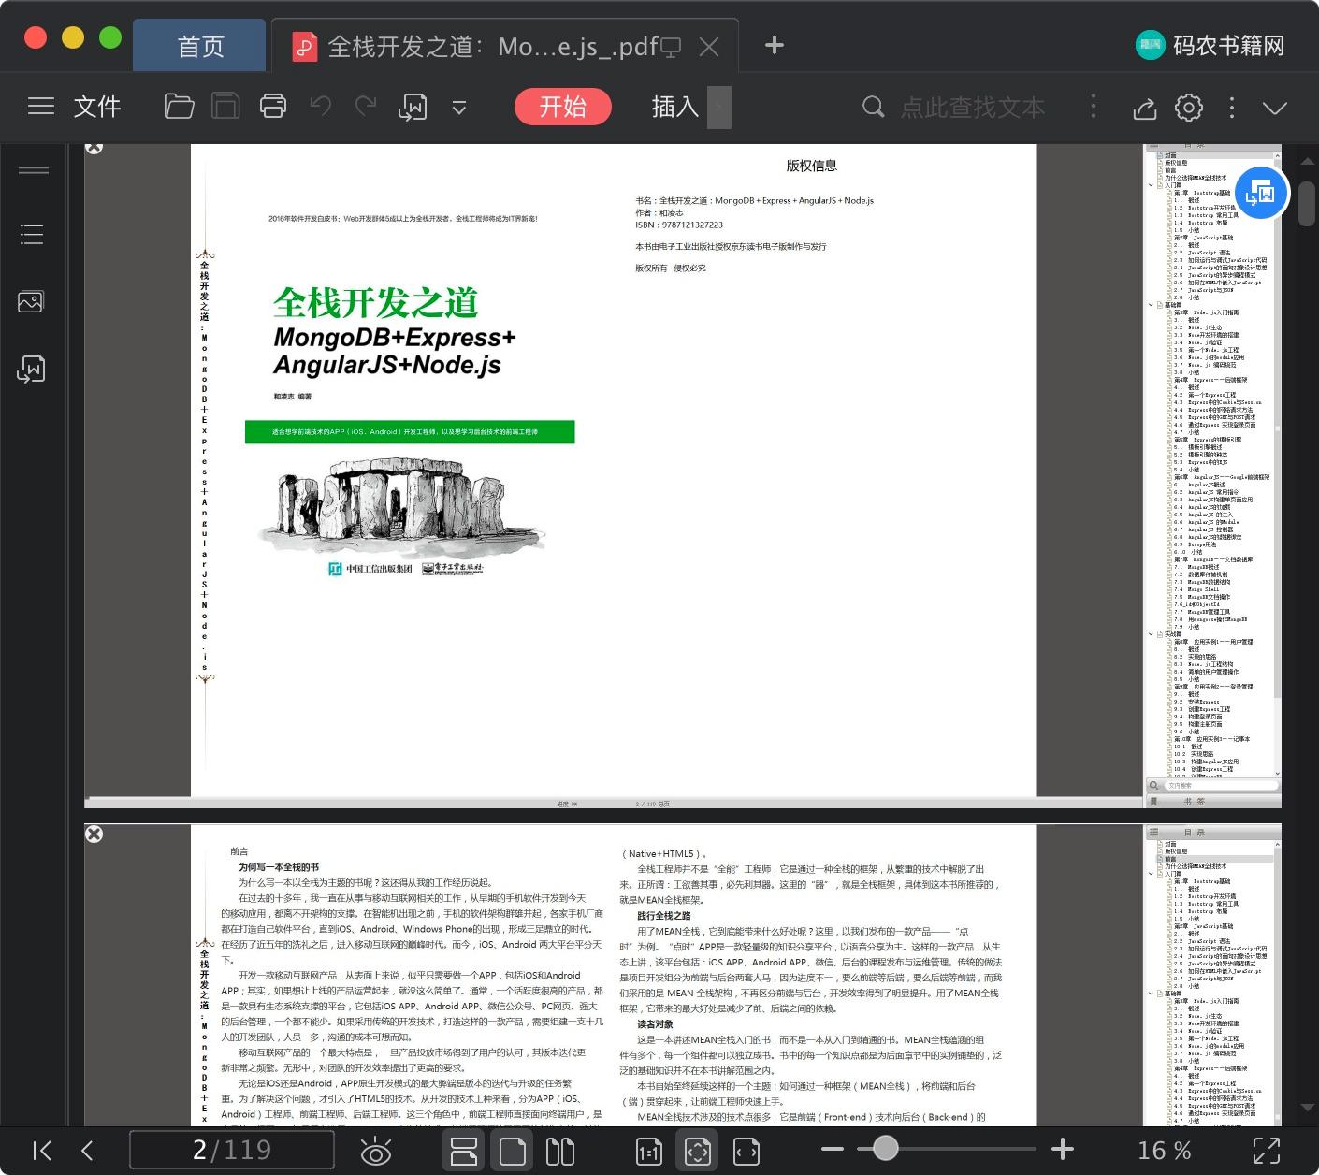This screenshot has width=1319, height=1175.
Task: Open the hamburger main menu
Action: pos(41,107)
